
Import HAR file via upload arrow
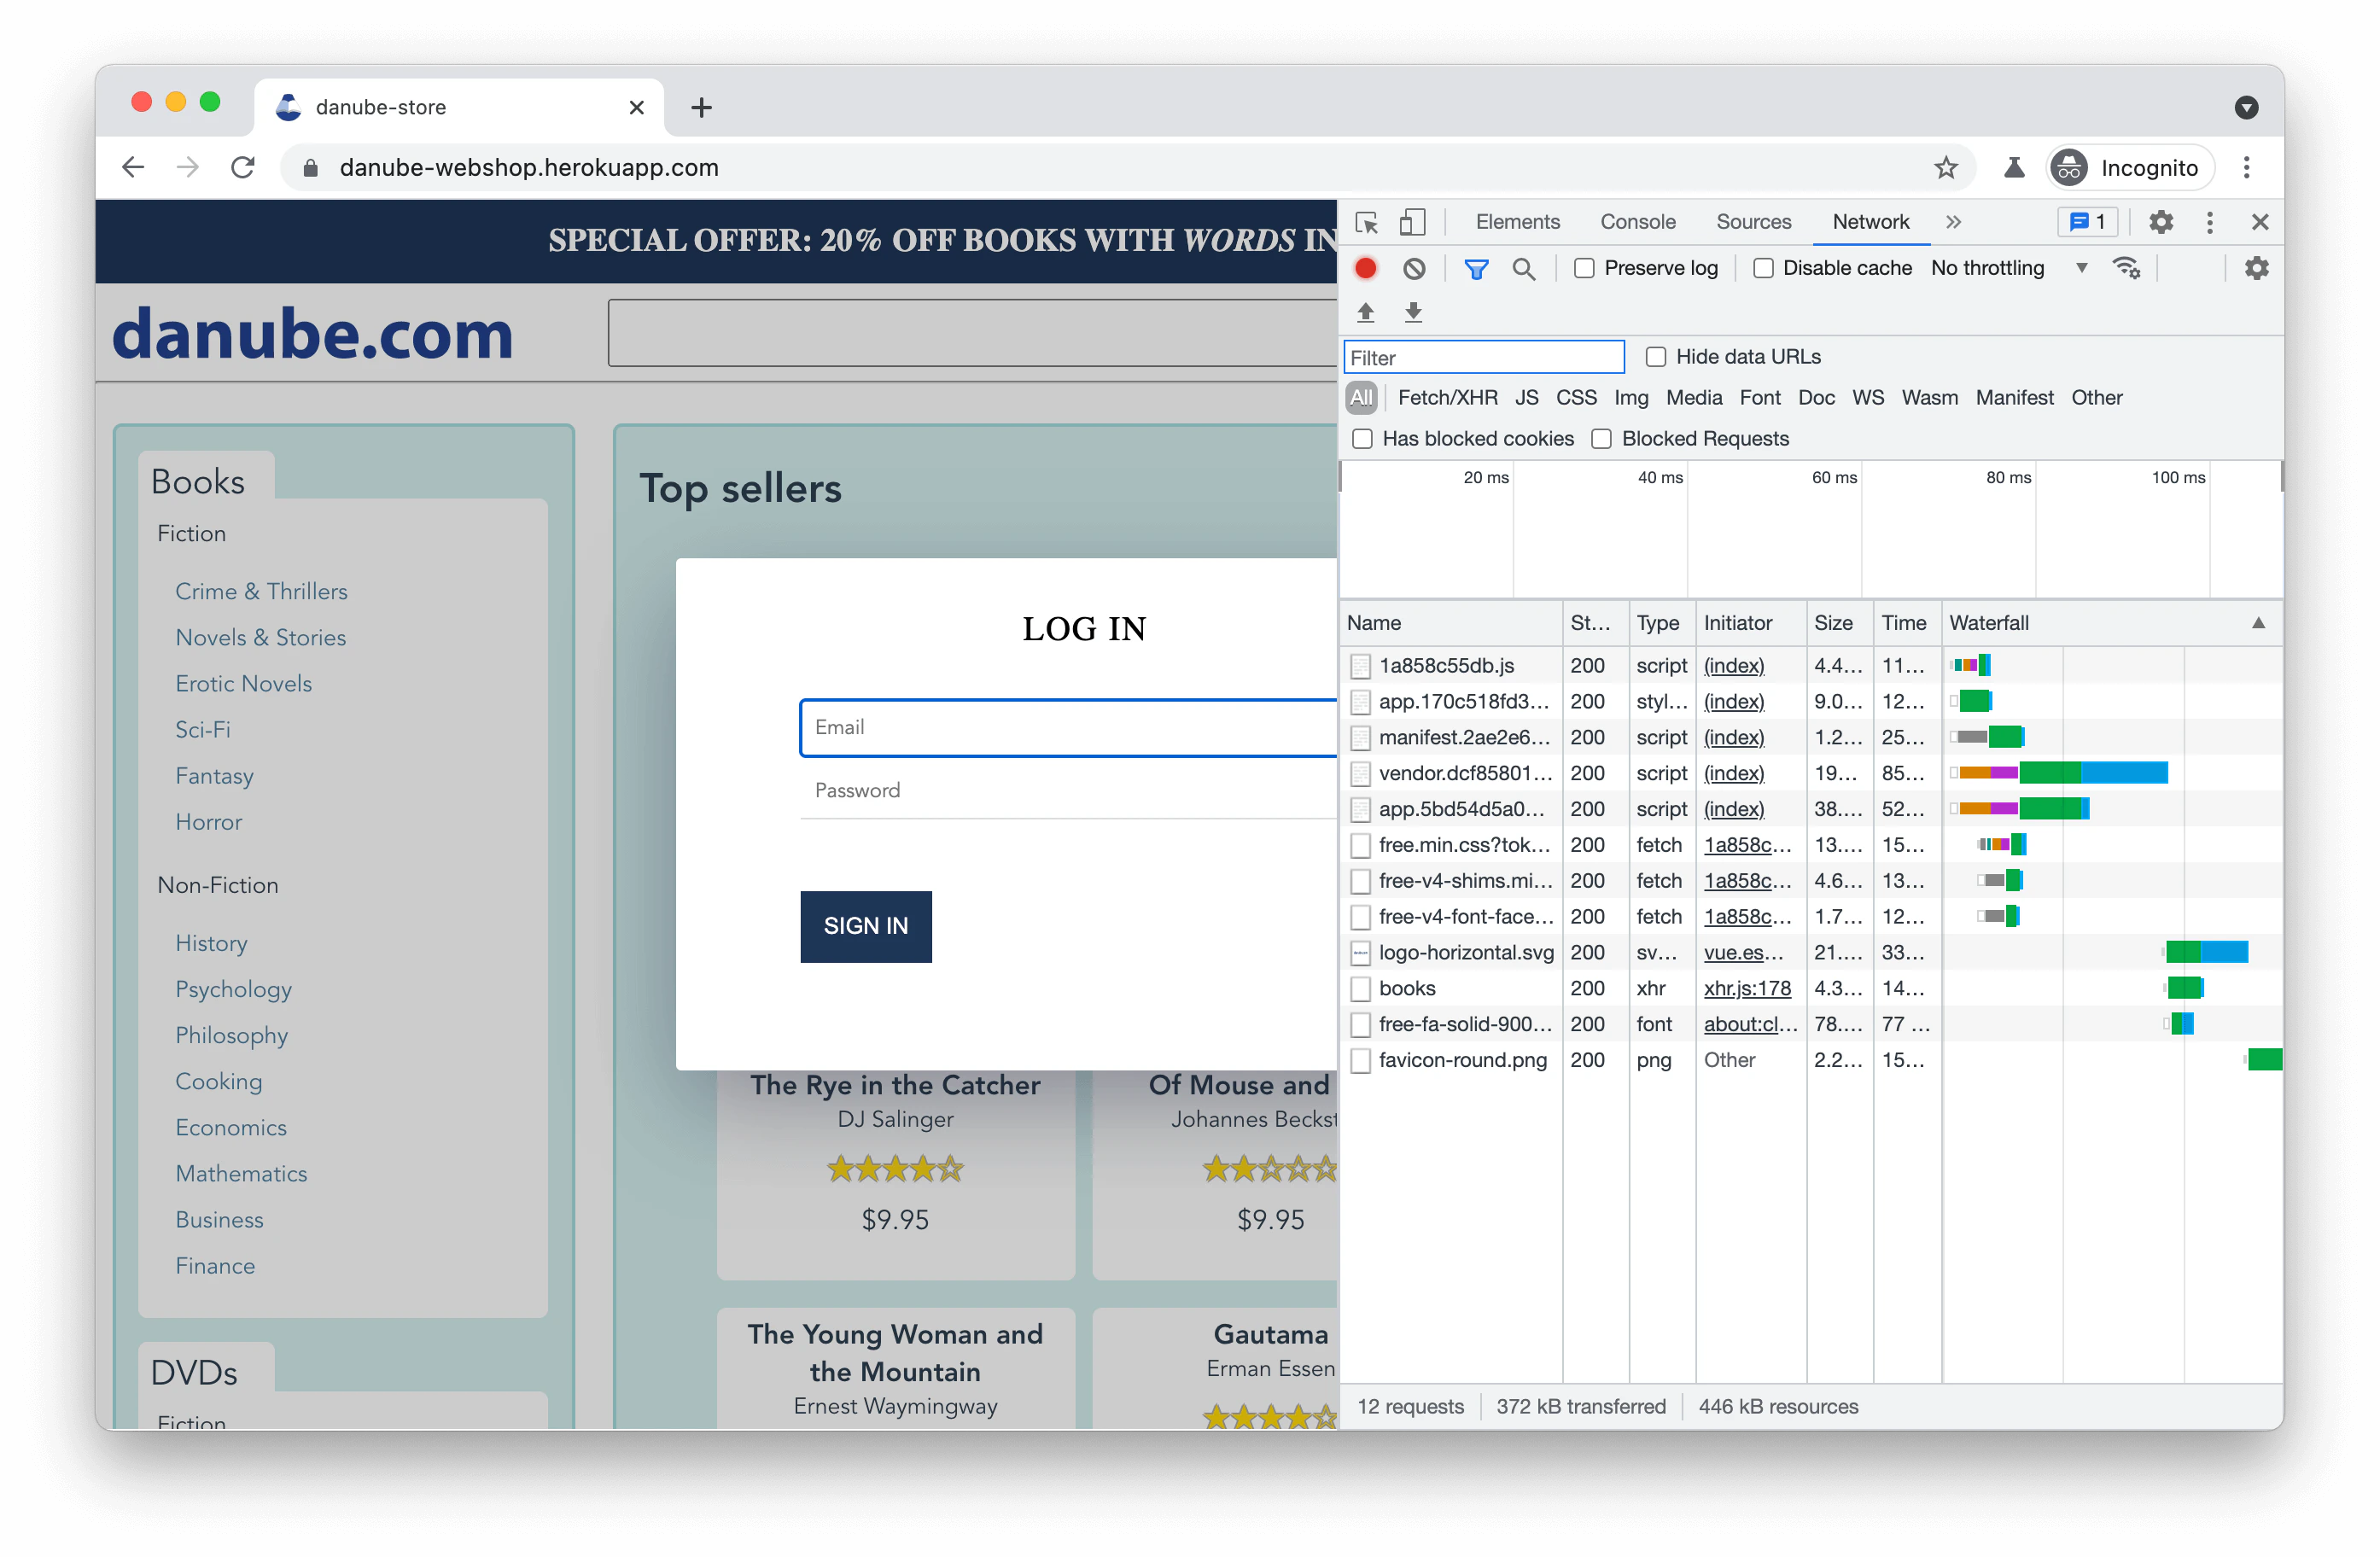[x=1365, y=312]
